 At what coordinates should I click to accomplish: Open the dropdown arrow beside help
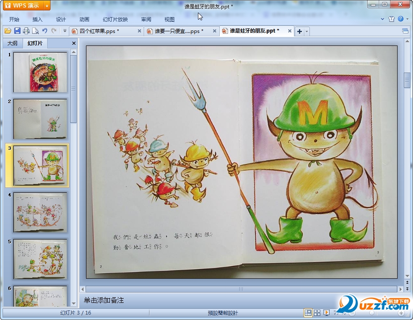click(407, 19)
